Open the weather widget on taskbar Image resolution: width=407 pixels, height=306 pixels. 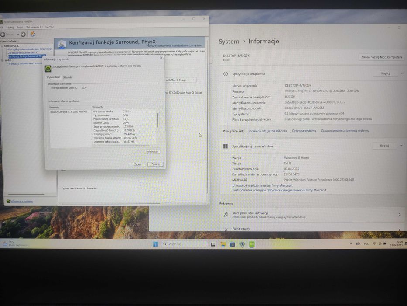pyautogui.click(x=16, y=243)
